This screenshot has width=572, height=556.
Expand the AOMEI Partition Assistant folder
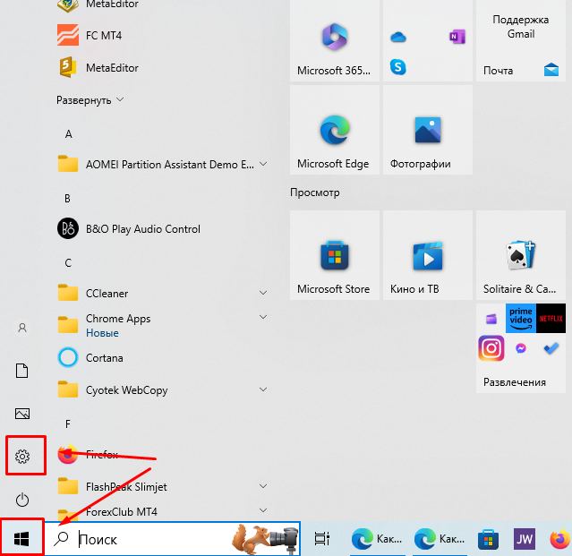point(263,164)
